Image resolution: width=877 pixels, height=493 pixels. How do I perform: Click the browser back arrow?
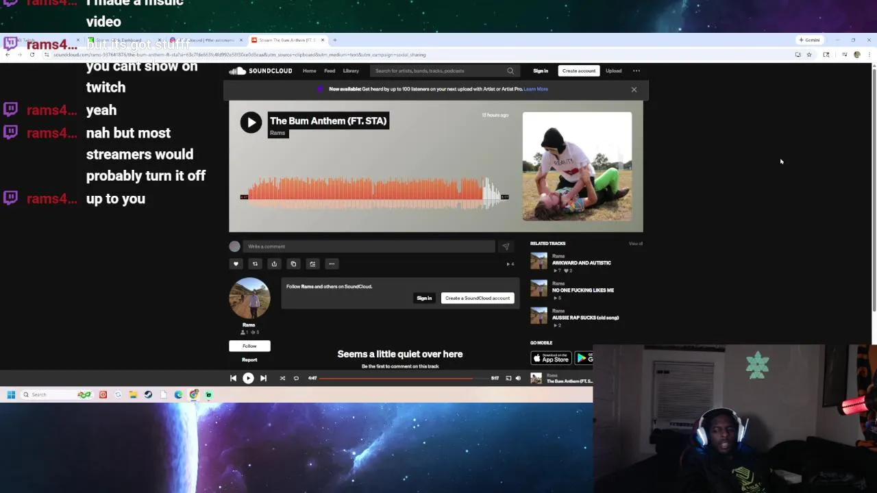[8, 55]
